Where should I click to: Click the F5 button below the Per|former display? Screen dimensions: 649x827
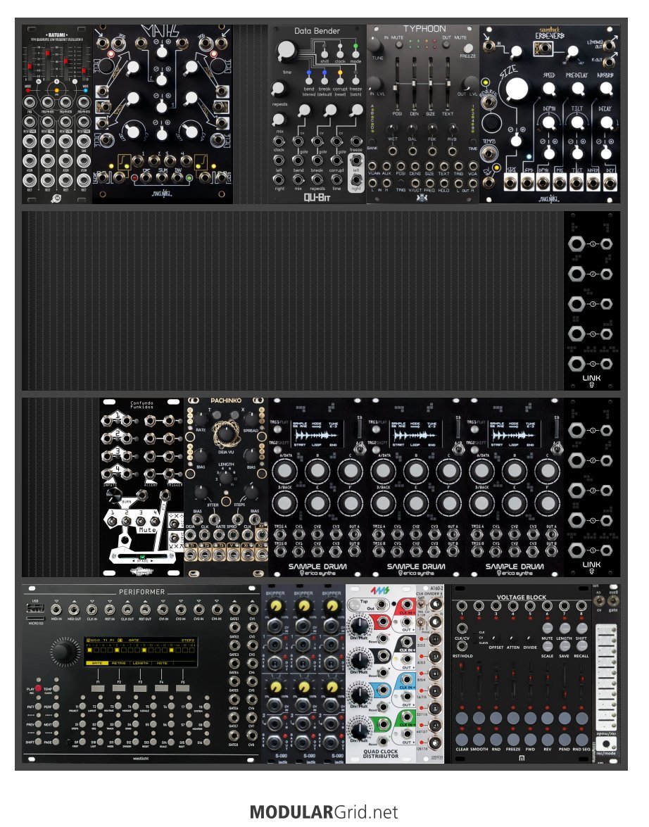183,688
